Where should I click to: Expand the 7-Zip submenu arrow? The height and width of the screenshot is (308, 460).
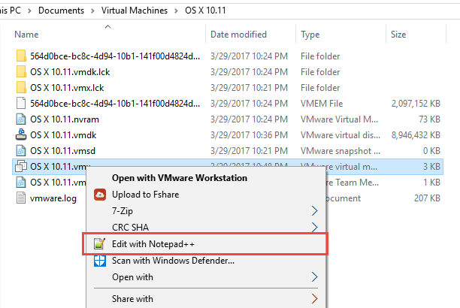(x=314, y=211)
